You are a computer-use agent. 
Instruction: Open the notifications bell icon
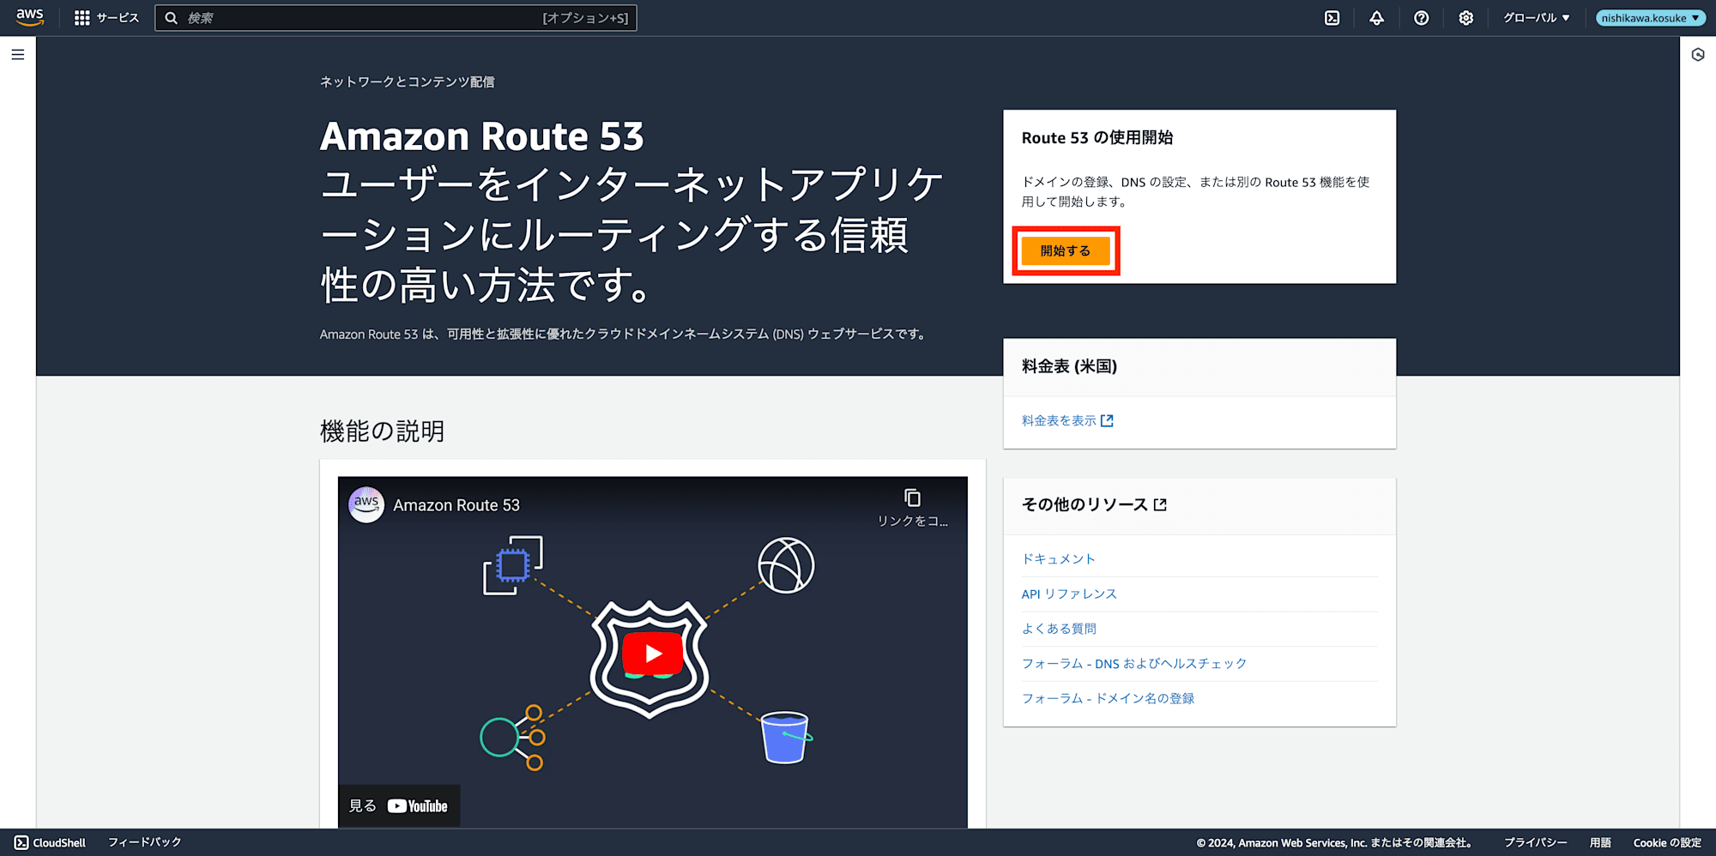point(1376,18)
